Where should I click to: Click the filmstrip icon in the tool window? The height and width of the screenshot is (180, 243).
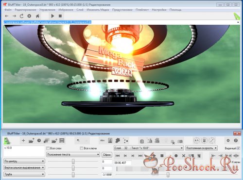point(62,140)
